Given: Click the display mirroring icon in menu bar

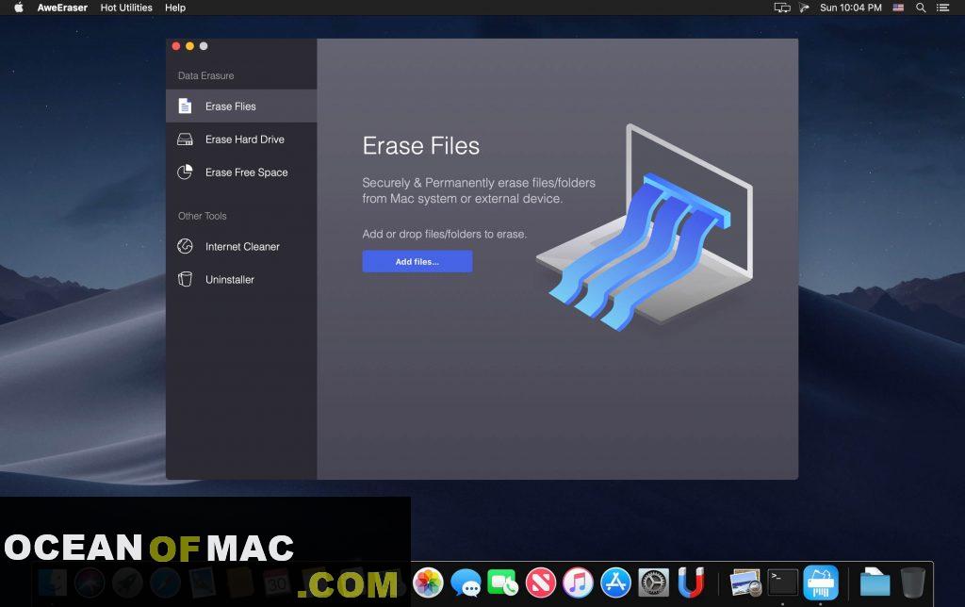Looking at the screenshot, I should tap(781, 8).
